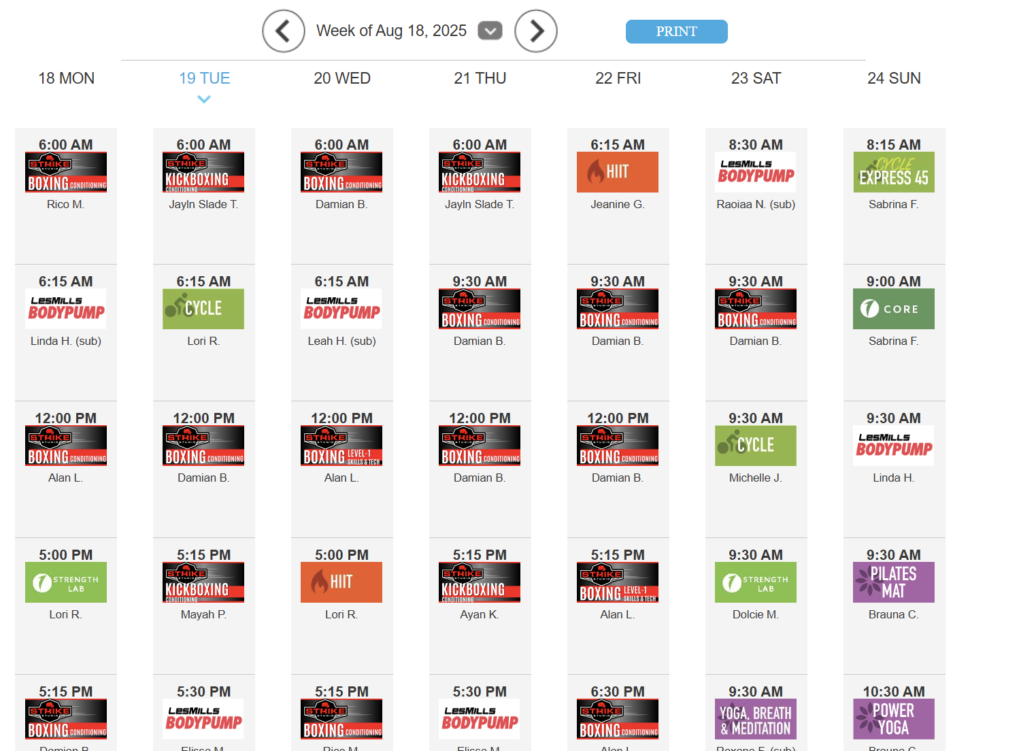Click instructor Jeanine G. on Friday

[618, 204]
